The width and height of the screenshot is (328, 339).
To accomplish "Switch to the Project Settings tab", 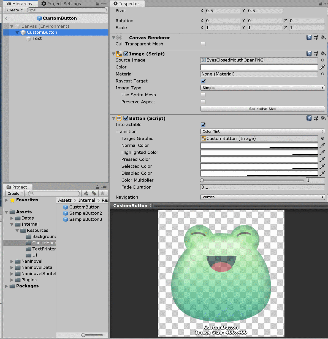I will (x=61, y=4).
